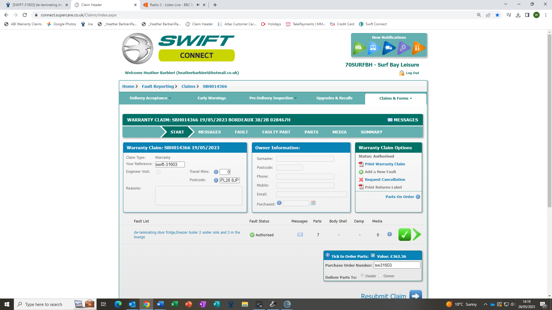Click the Purchase Order Number field

[396, 265]
